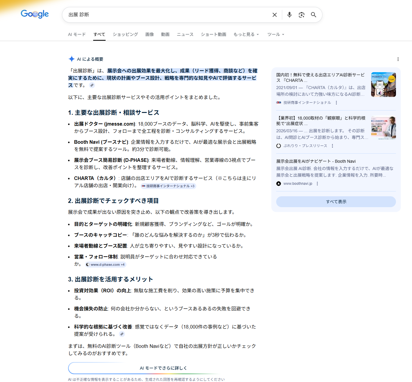Switch to the AI モード tab
The image size is (412, 382).
(x=77, y=34)
